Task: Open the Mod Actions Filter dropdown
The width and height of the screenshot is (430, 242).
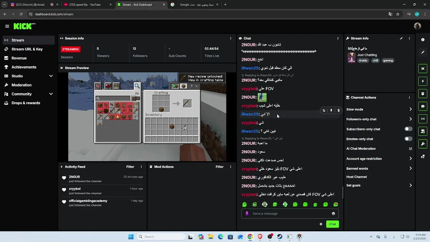Action: pos(220,167)
